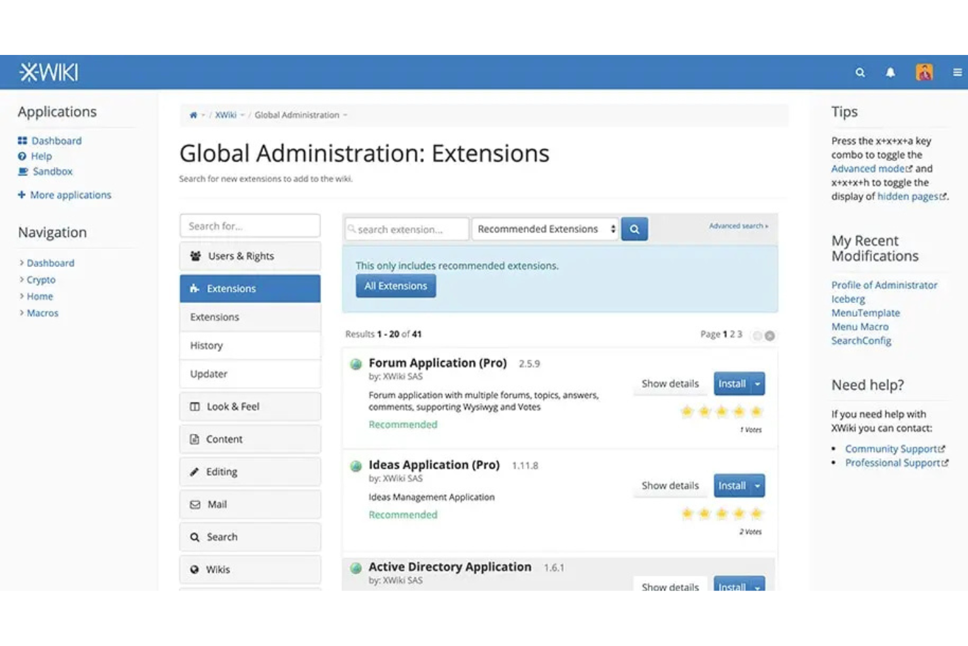Expand Dashboard node in Navigation tree
Image resolution: width=968 pixels, height=646 pixels.
[22, 263]
